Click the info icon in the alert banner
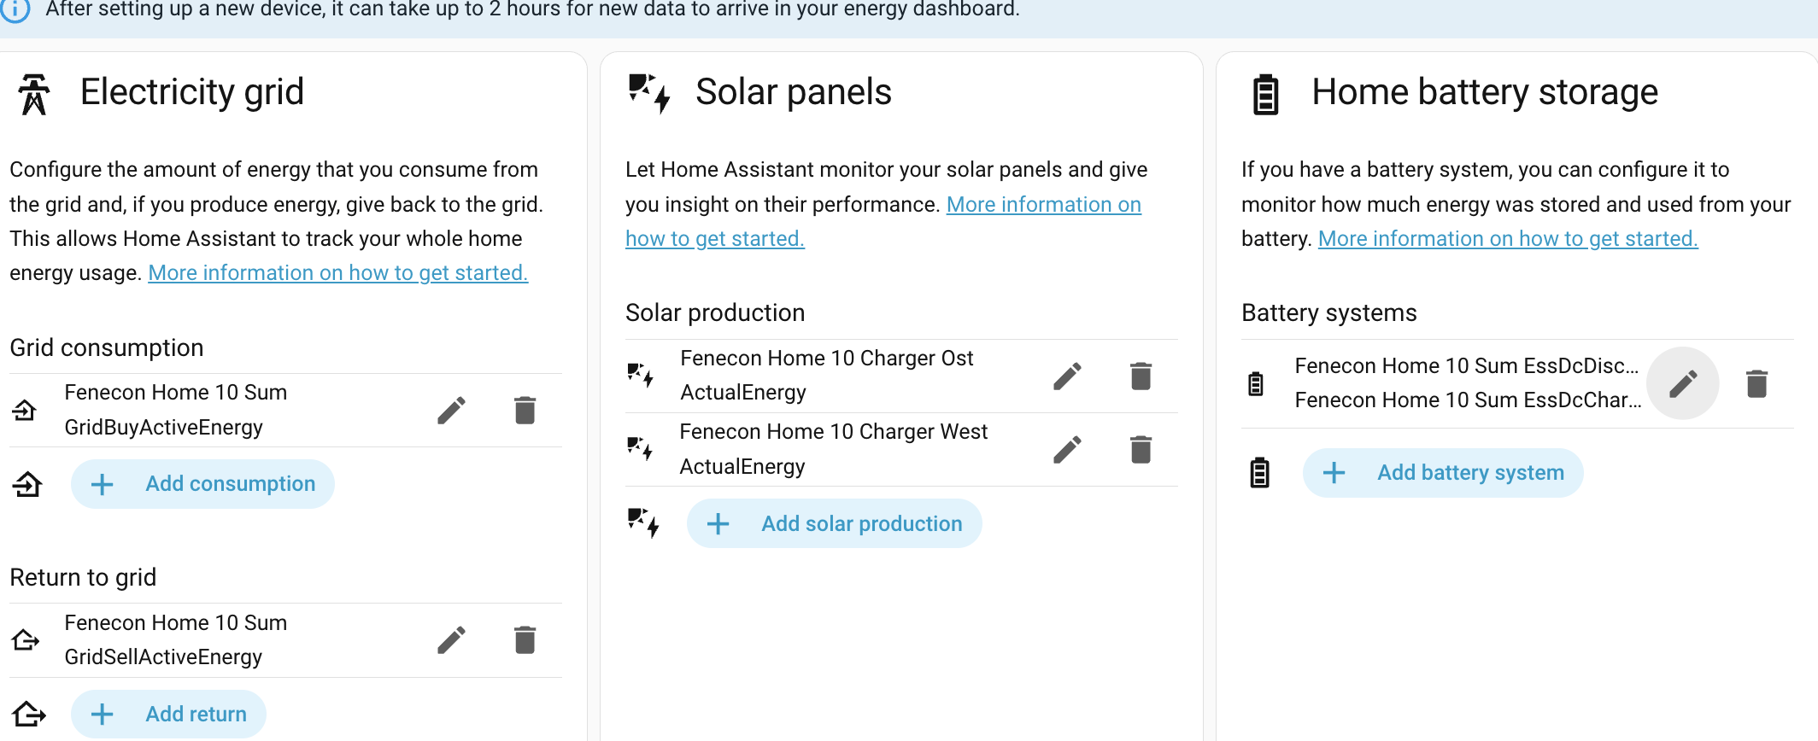The width and height of the screenshot is (1818, 741). (x=15, y=9)
